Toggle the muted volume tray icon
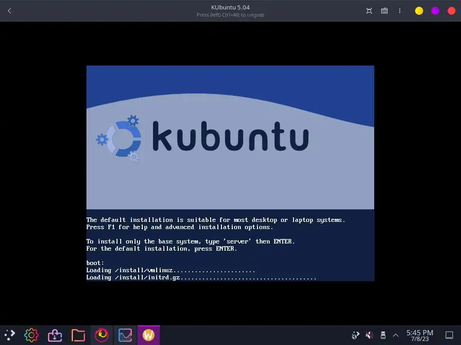The image size is (461, 345). (x=369, y=335)
